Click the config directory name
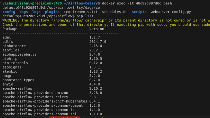The width and height of the screenshot is (210, 118). point(9,12)
